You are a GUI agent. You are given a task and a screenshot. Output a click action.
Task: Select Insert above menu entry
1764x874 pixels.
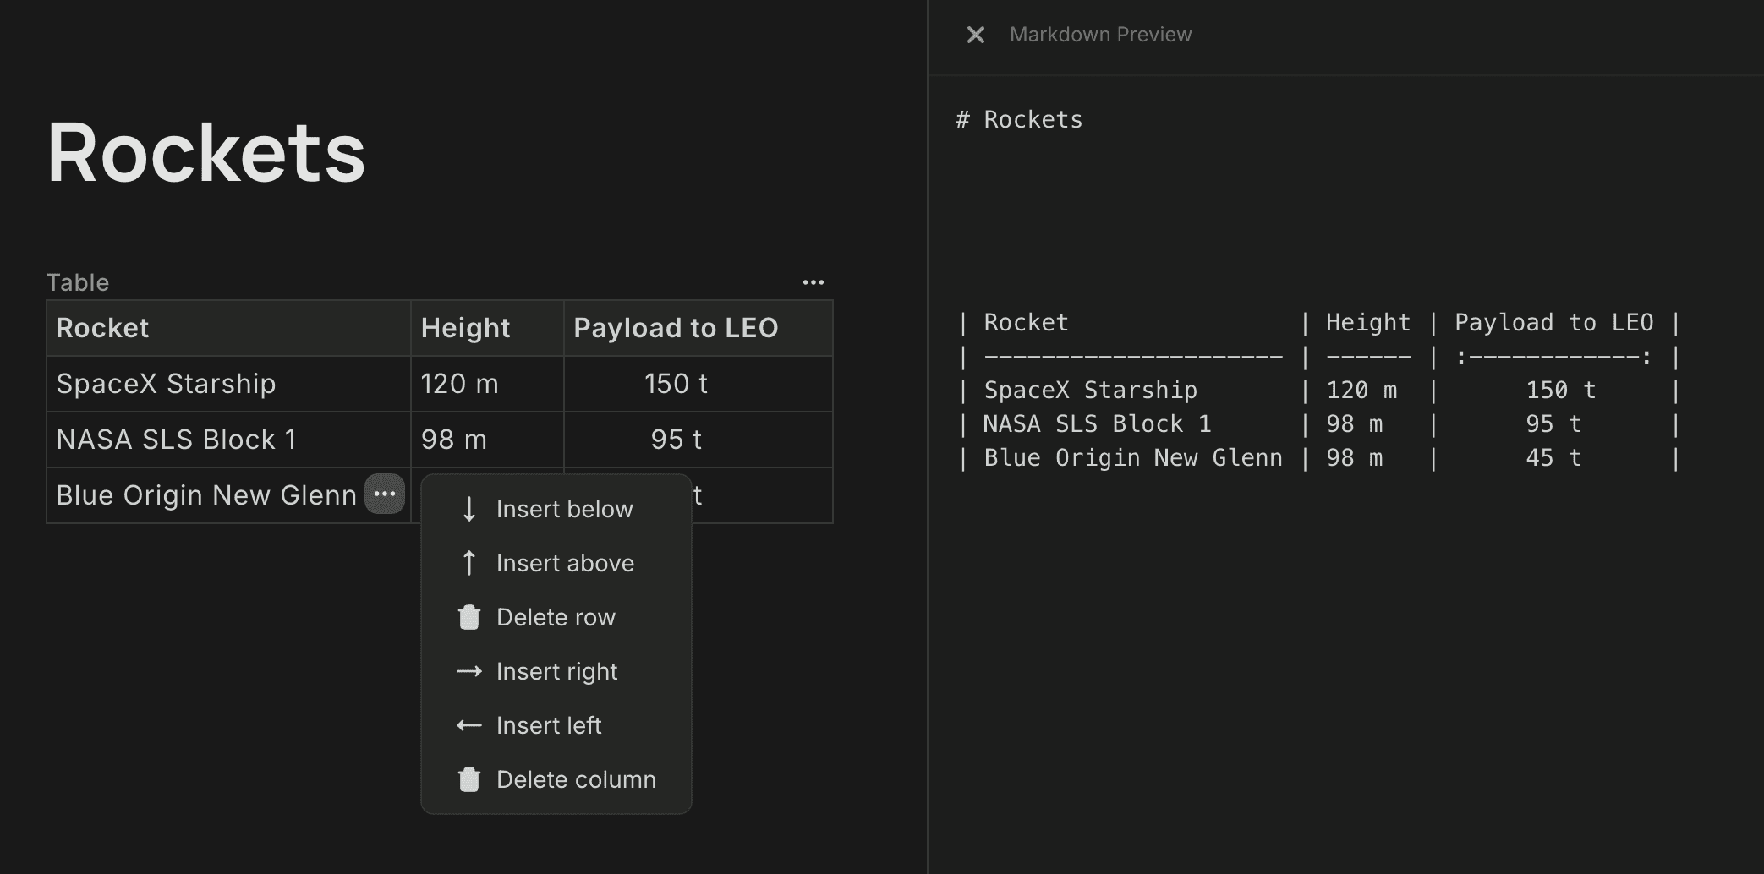point(565,563)
